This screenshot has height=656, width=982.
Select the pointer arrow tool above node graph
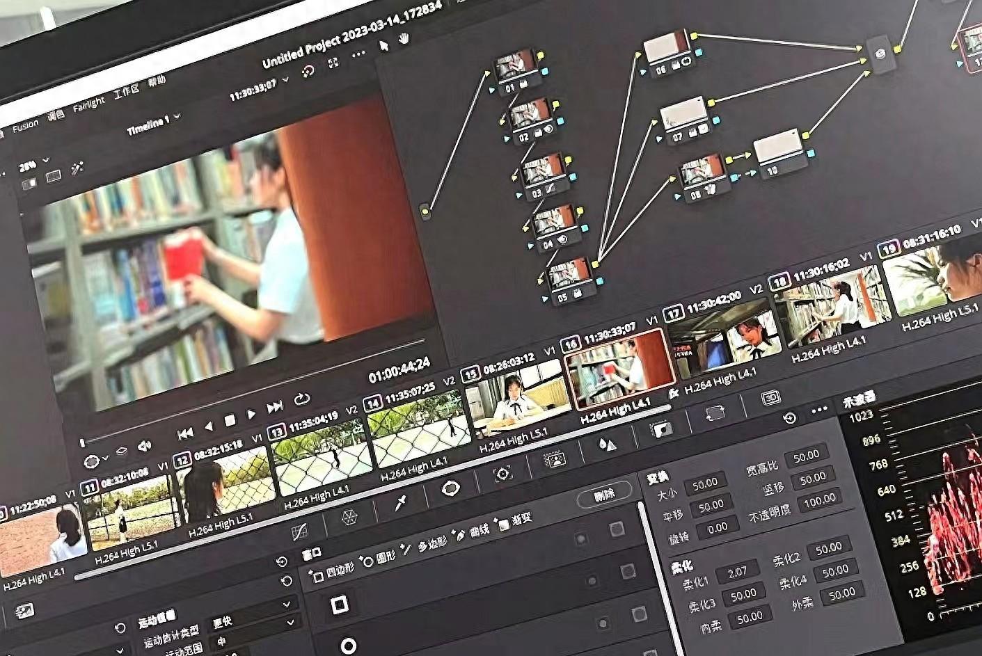[383, 46]
